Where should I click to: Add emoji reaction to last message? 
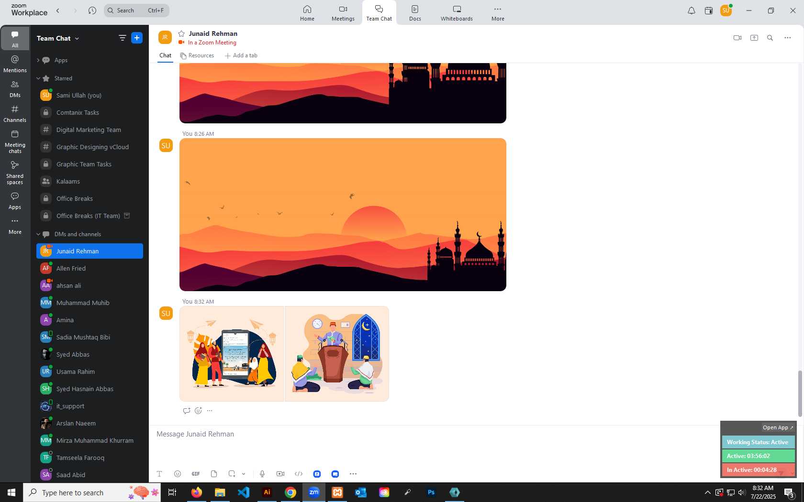click(198, 411)
